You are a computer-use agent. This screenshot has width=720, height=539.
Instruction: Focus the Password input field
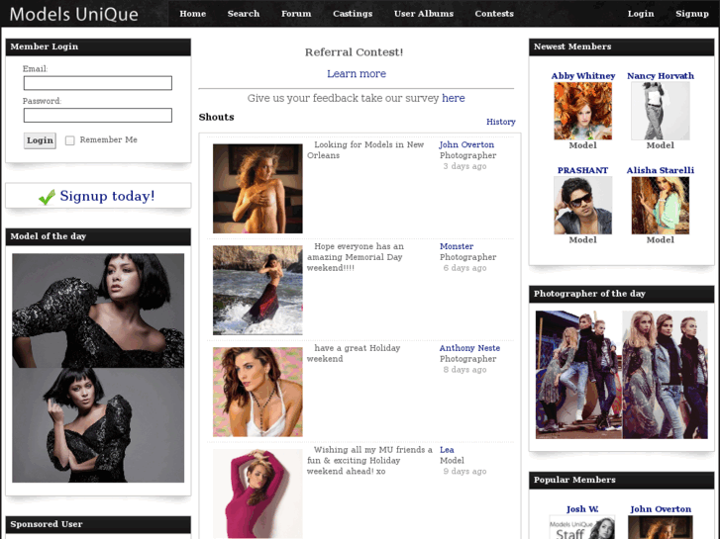98,115
